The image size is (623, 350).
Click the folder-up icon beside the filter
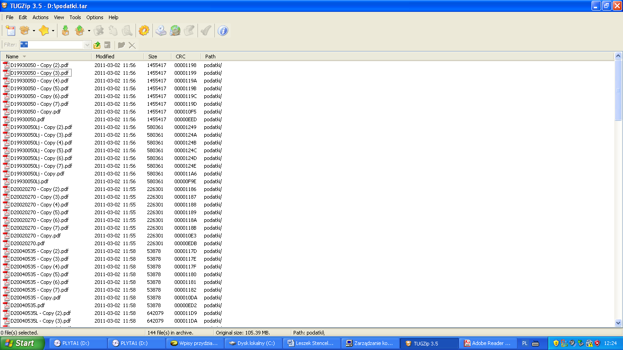[97, 45]
